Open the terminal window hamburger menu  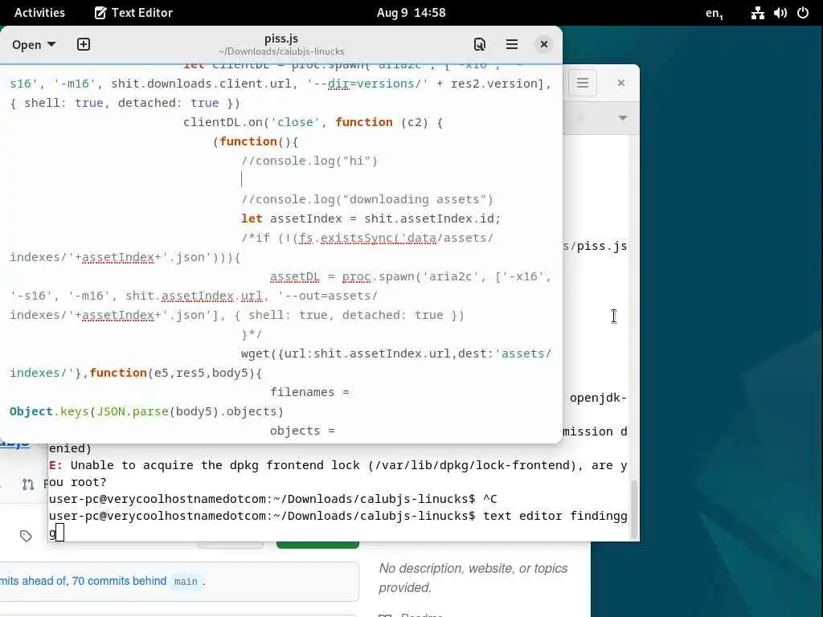582,83
